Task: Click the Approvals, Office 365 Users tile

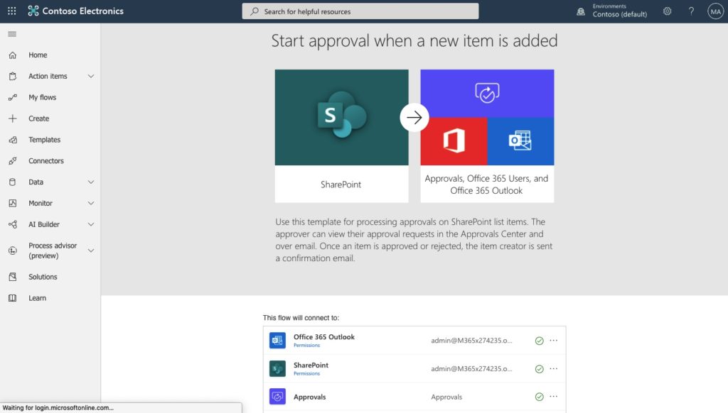Action: [487, 136]
